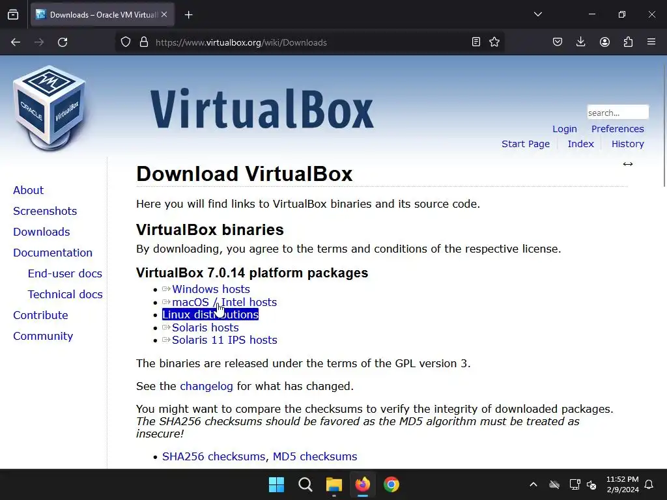
Task: Open the Preferences link
Action: click(617, 129)
